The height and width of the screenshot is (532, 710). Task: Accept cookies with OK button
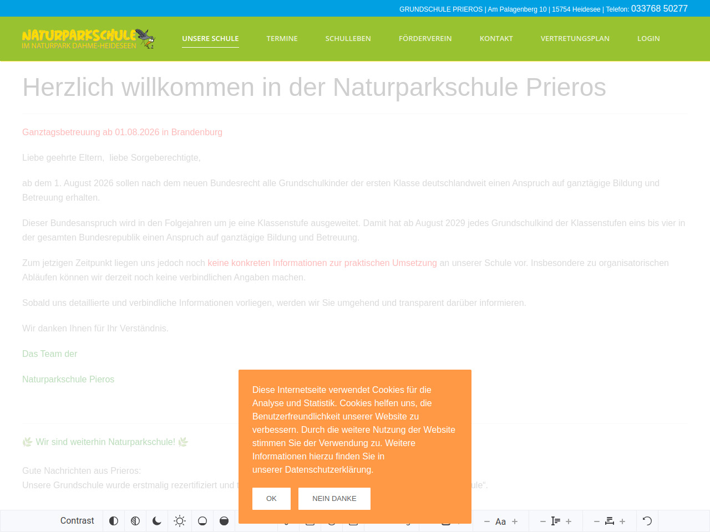[271, 499]
